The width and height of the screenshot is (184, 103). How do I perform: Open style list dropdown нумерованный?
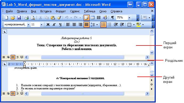tap(28, 25)
